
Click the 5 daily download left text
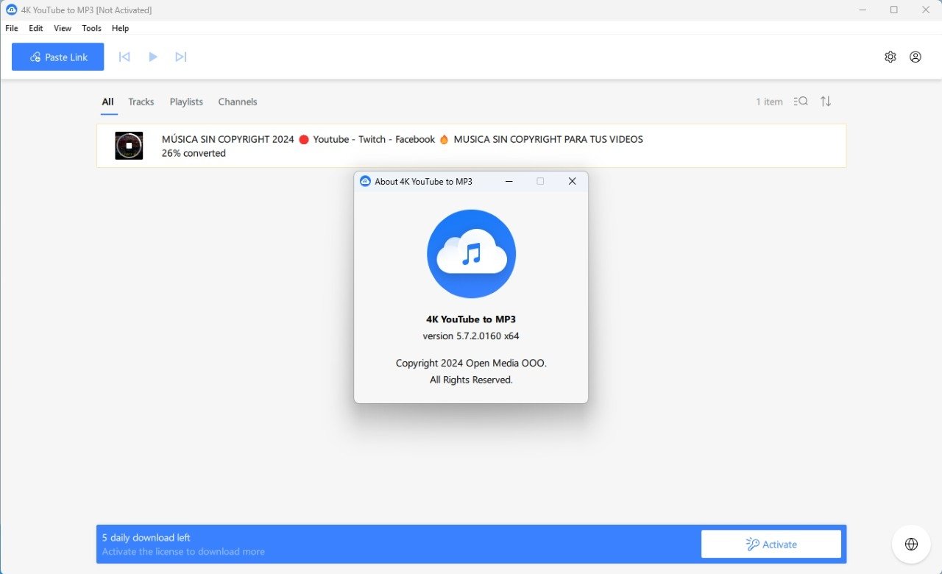coord(146,538)
